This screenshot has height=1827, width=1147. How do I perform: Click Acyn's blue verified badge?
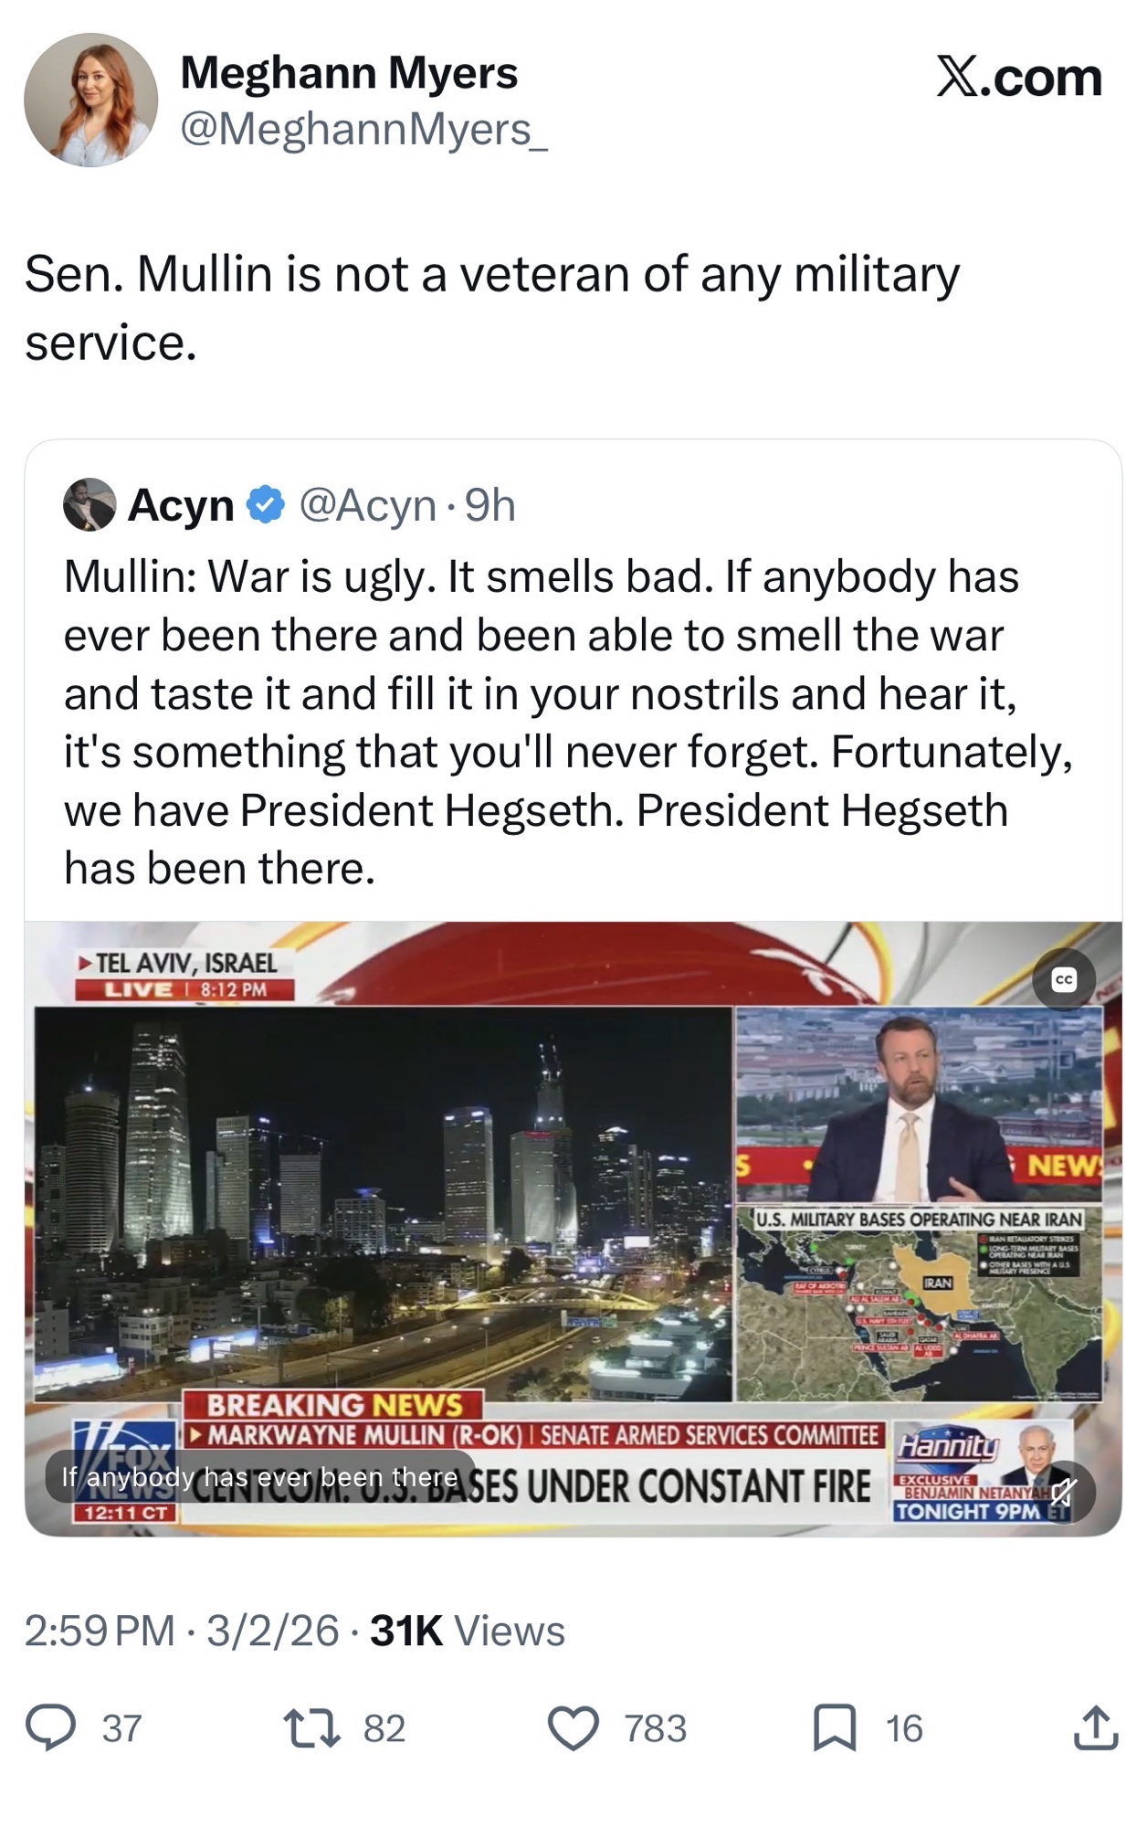click(266, 504)
